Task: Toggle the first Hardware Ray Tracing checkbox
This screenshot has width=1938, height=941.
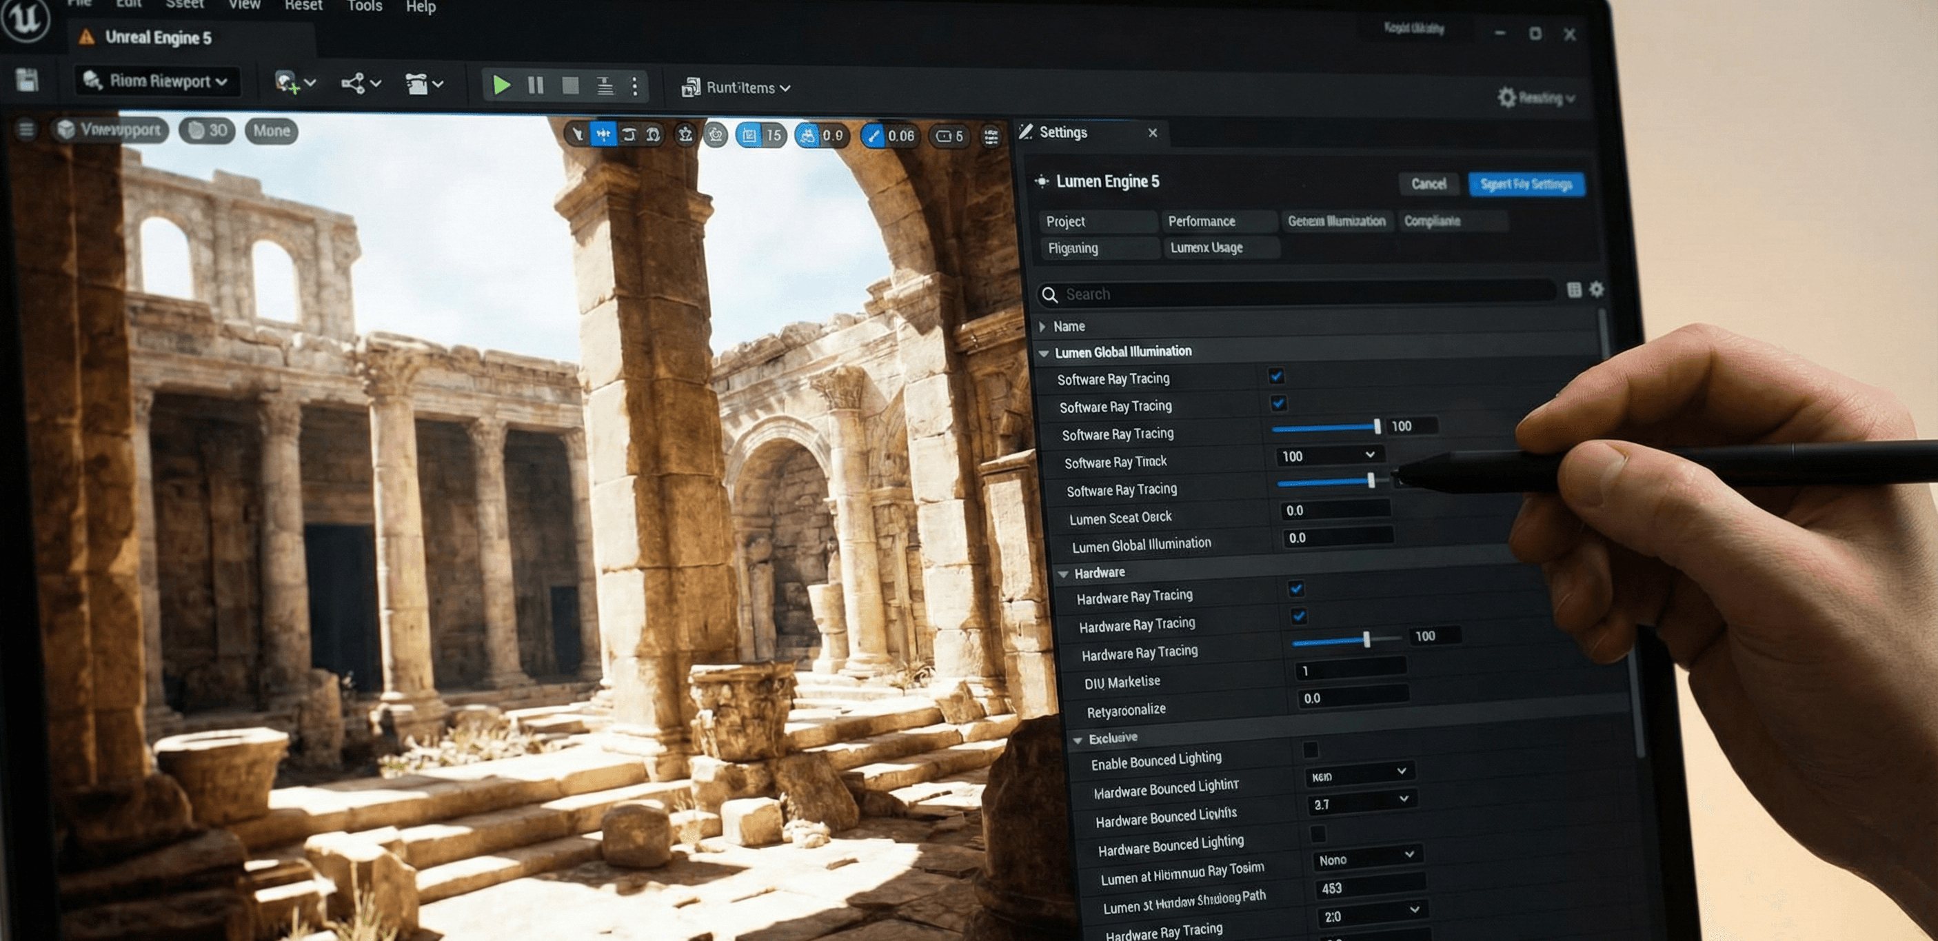Action: coord(1295,588)
